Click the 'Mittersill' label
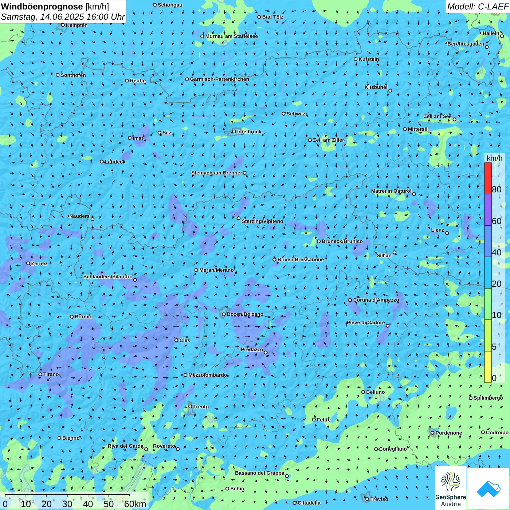510x510 pixels. click(418, 129)
